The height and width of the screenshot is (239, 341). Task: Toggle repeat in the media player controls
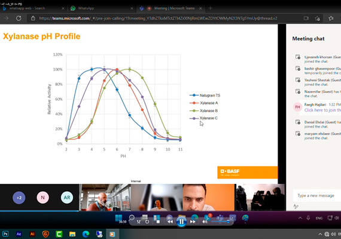147,222
